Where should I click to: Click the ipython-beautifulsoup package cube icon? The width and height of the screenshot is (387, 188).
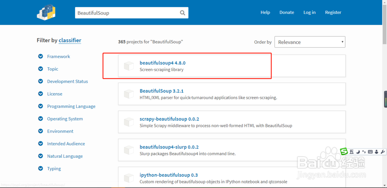128,178
